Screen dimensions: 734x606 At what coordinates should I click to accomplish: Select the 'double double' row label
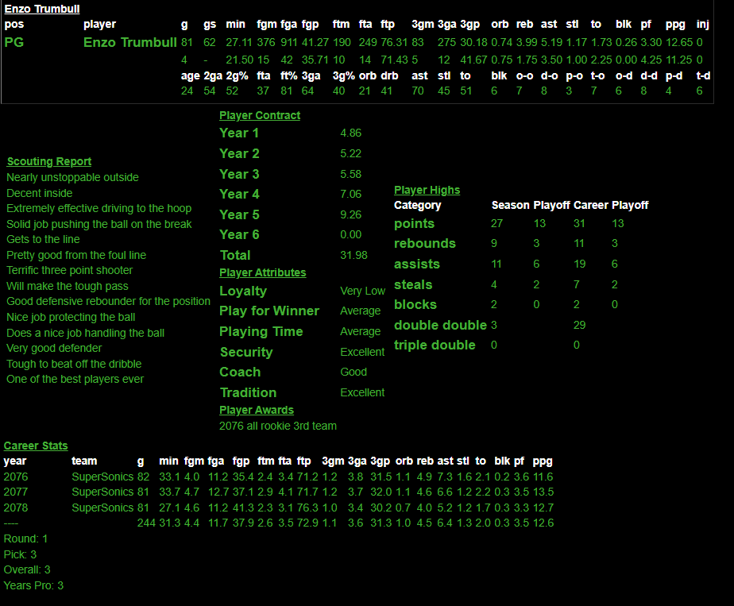[441, 325]
